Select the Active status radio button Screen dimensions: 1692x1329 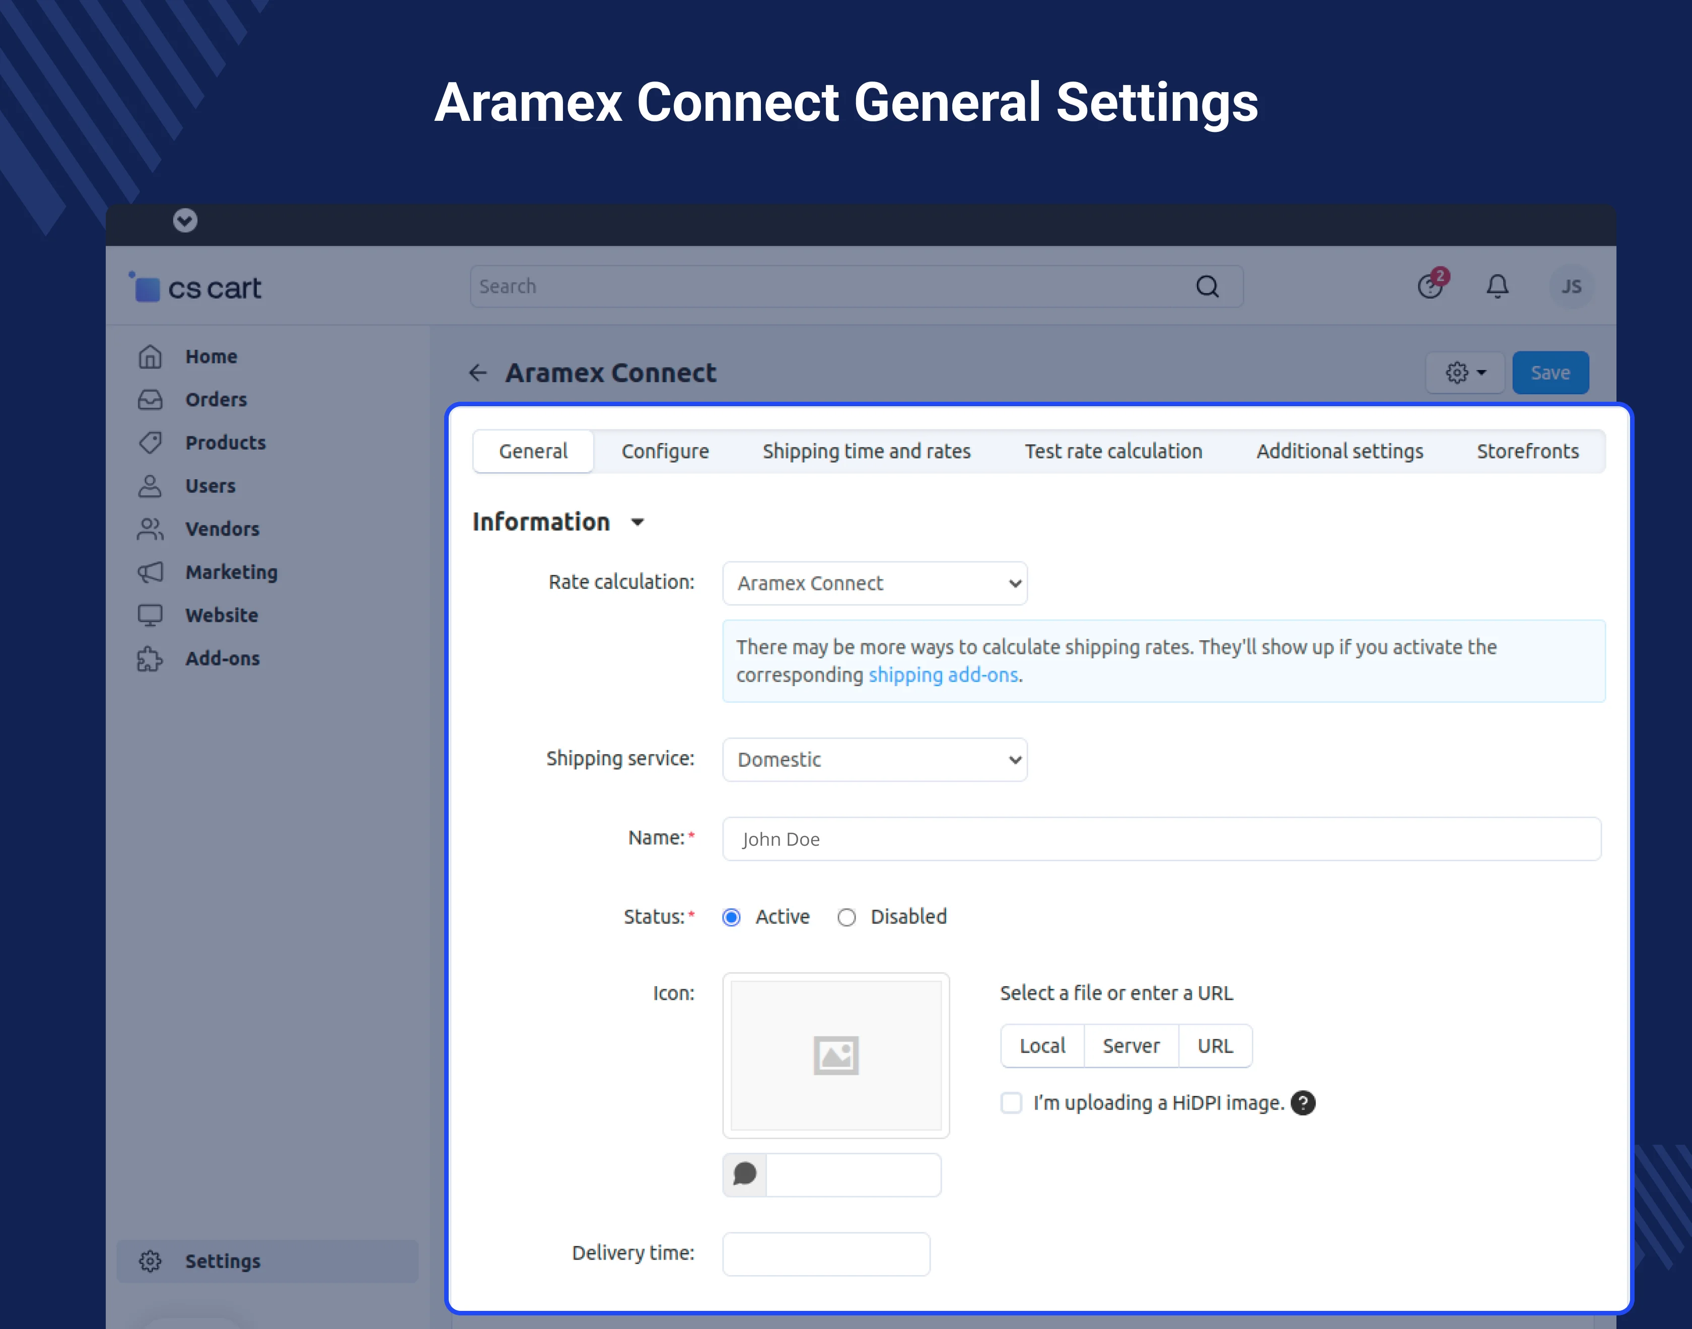pos(732,917)
